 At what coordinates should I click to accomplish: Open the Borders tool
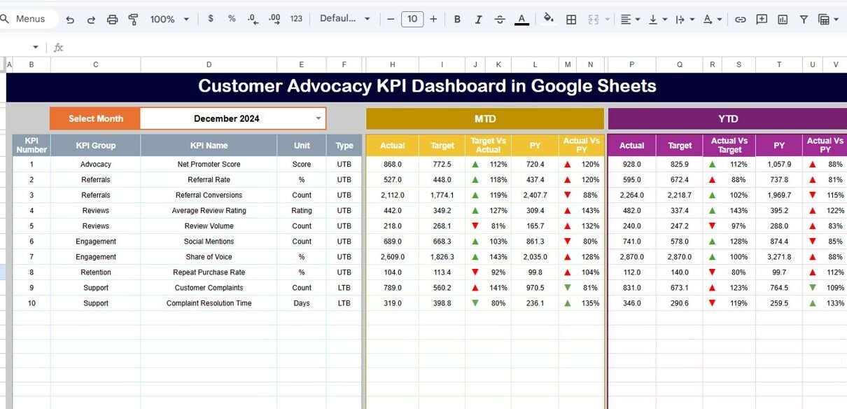(x=571, y=20)
